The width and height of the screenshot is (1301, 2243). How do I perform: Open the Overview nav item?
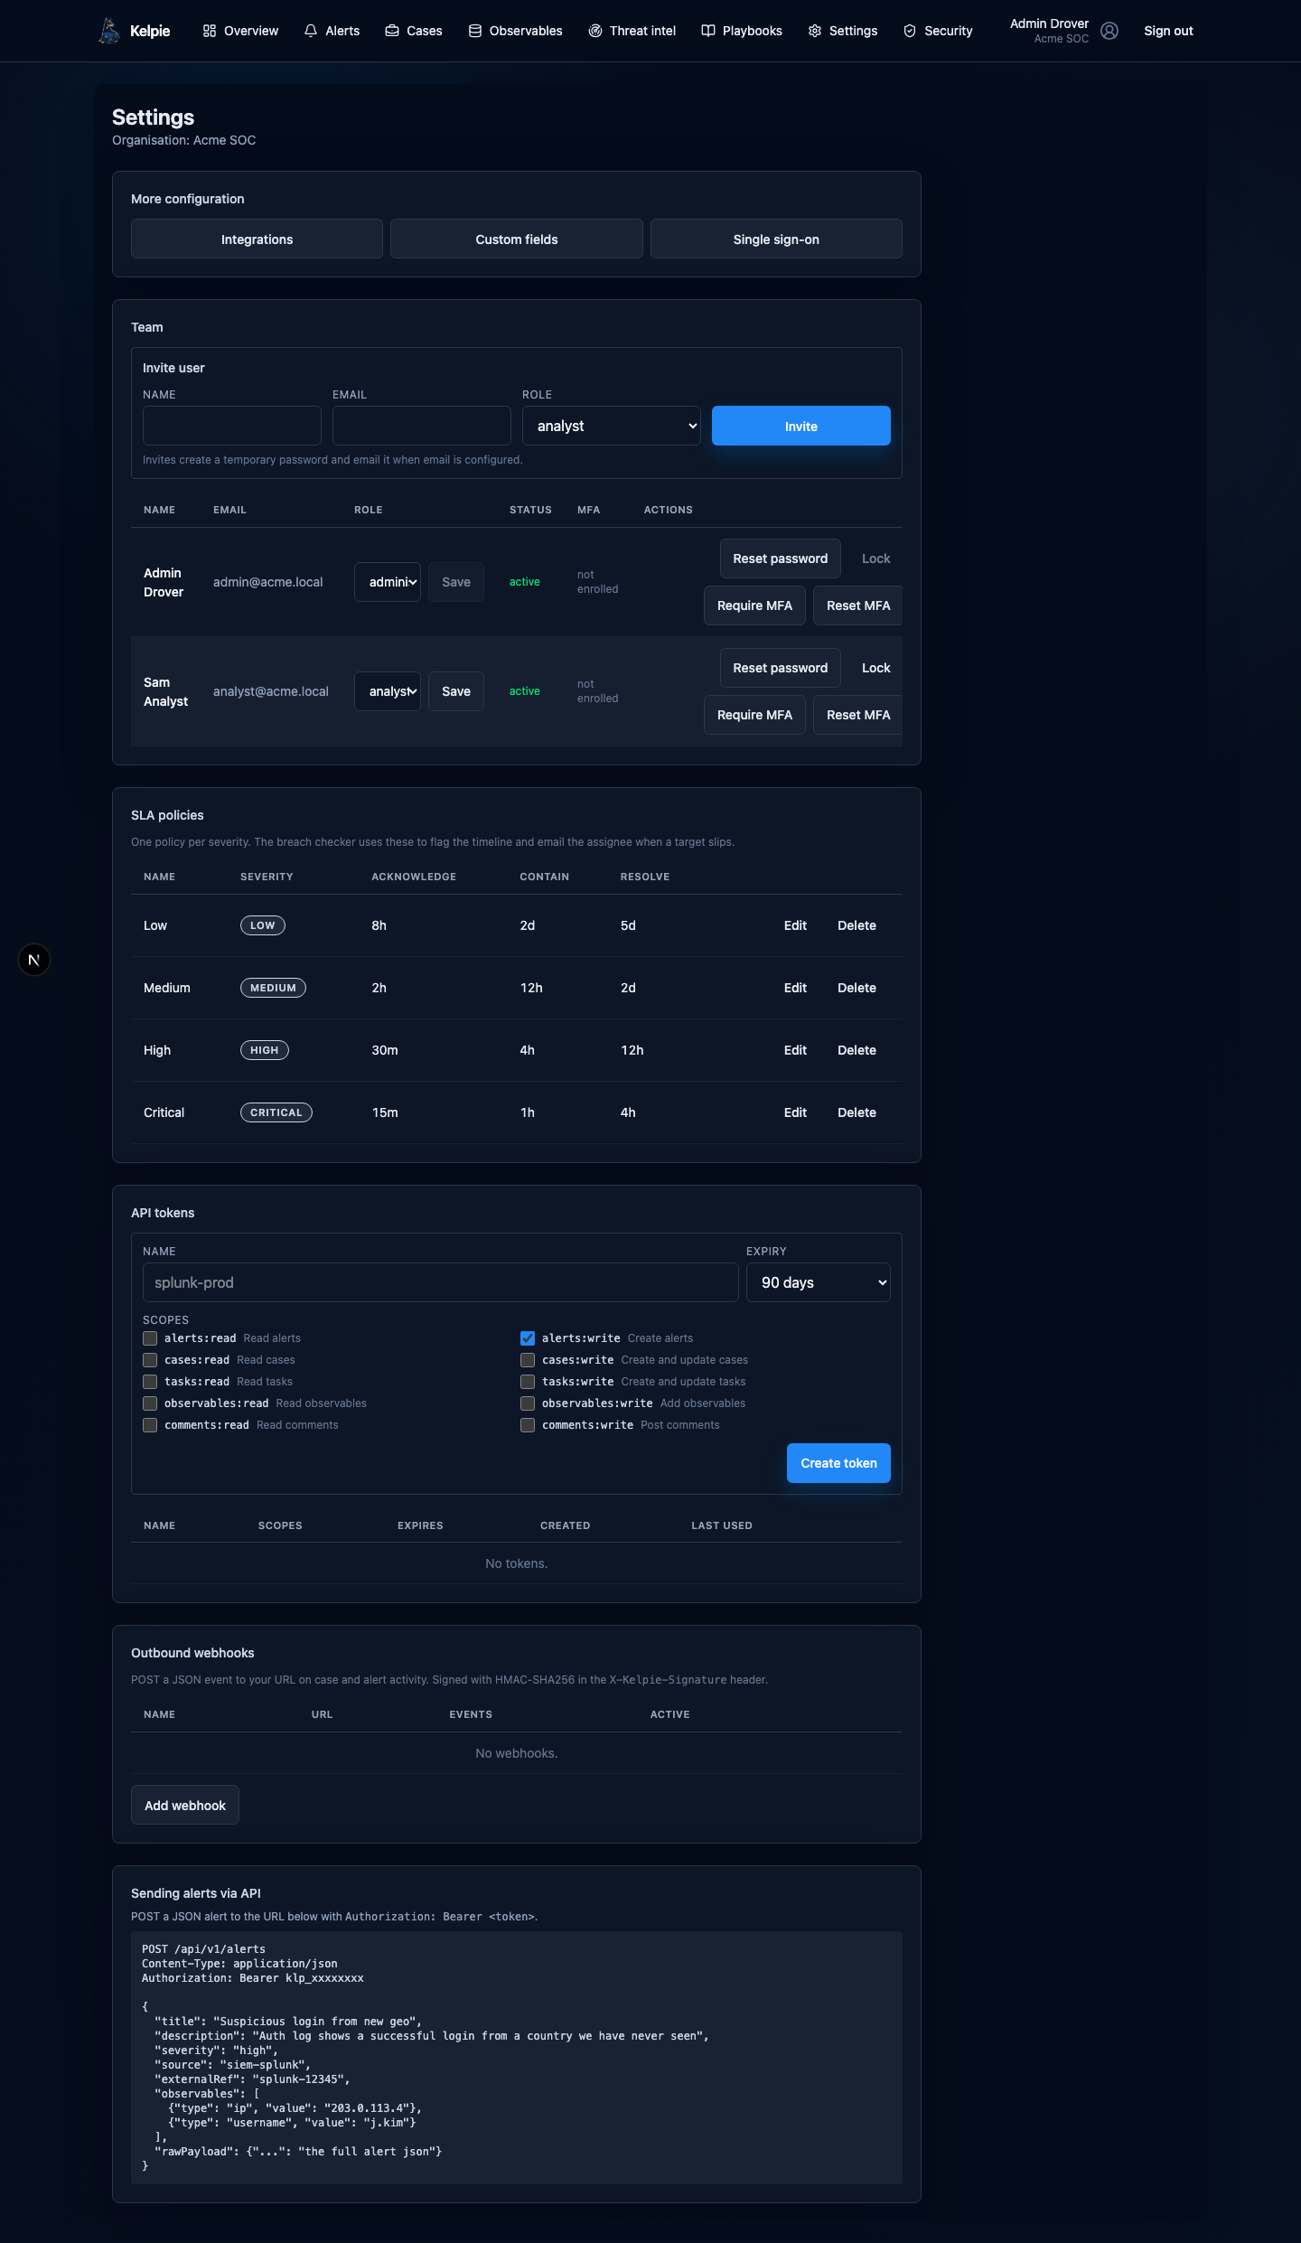pyautogui.click(x=240, y=31)
